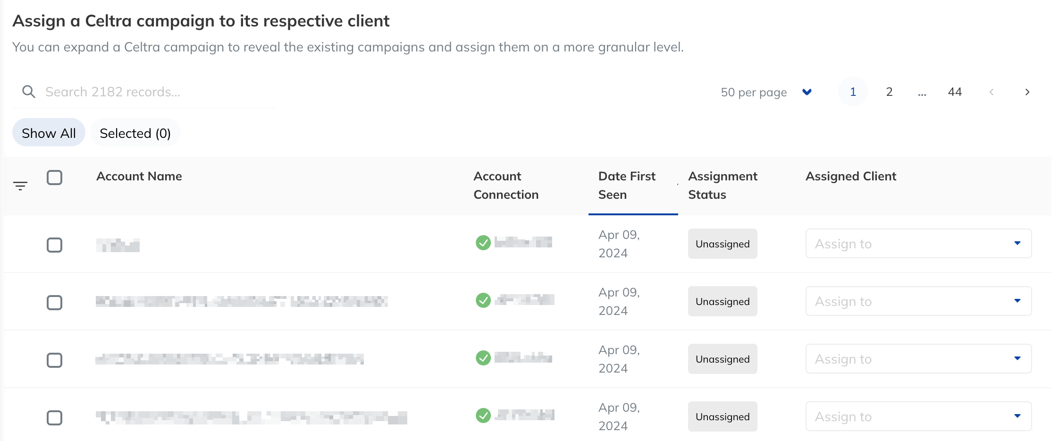Go to previous page with left chevron
Image resolution: width=1059 pixels, height=441 pixels.
(x=992, y=92)
